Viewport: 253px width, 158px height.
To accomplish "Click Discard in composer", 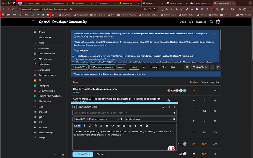I will [x=100, y=154].
